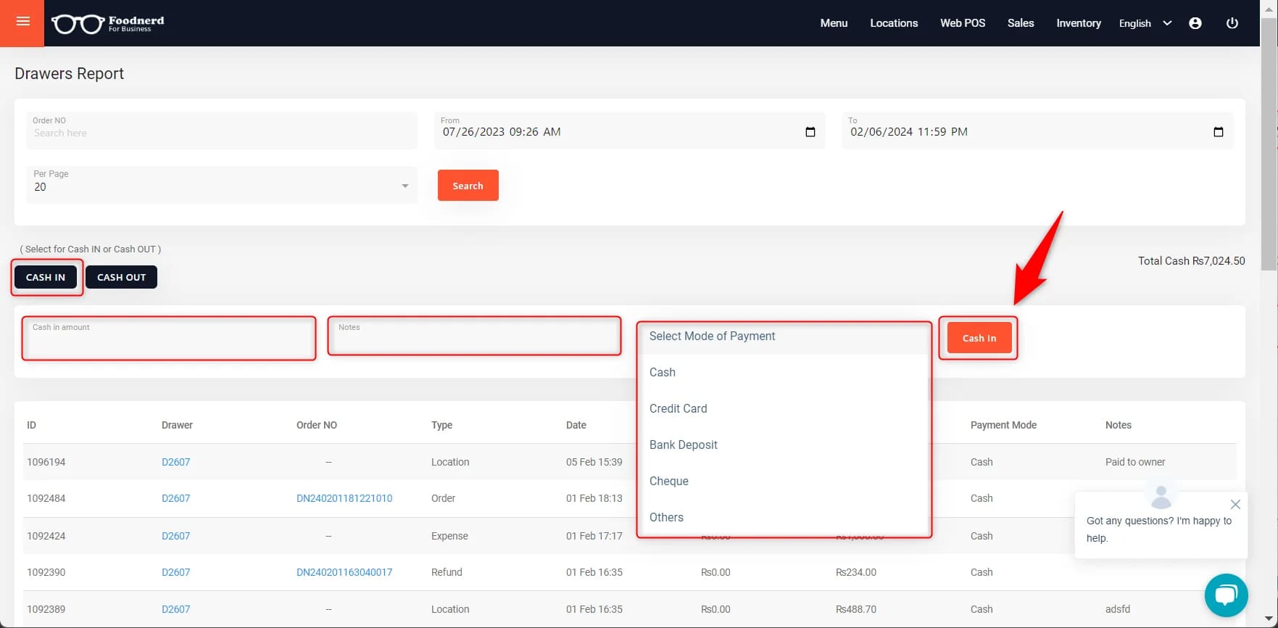Focus the Notes input field
Screen dimensions: 1278x628
(x=474, y=336)
